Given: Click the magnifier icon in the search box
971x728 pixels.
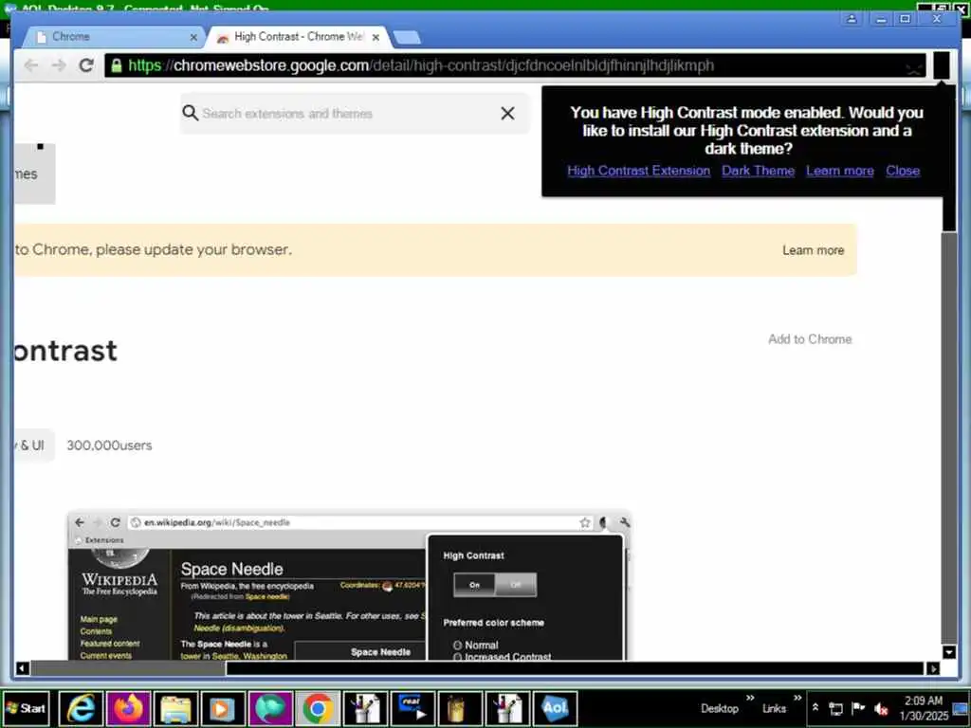Looking at the screenshot, I should [190, 114].
